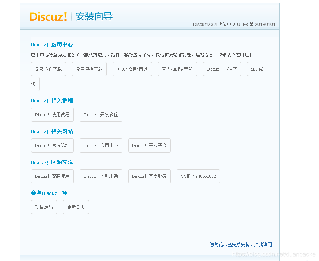Screen dimensions: 319x261
Task: Click 同城/招聘/商城 button
Action: coord(132,69)
